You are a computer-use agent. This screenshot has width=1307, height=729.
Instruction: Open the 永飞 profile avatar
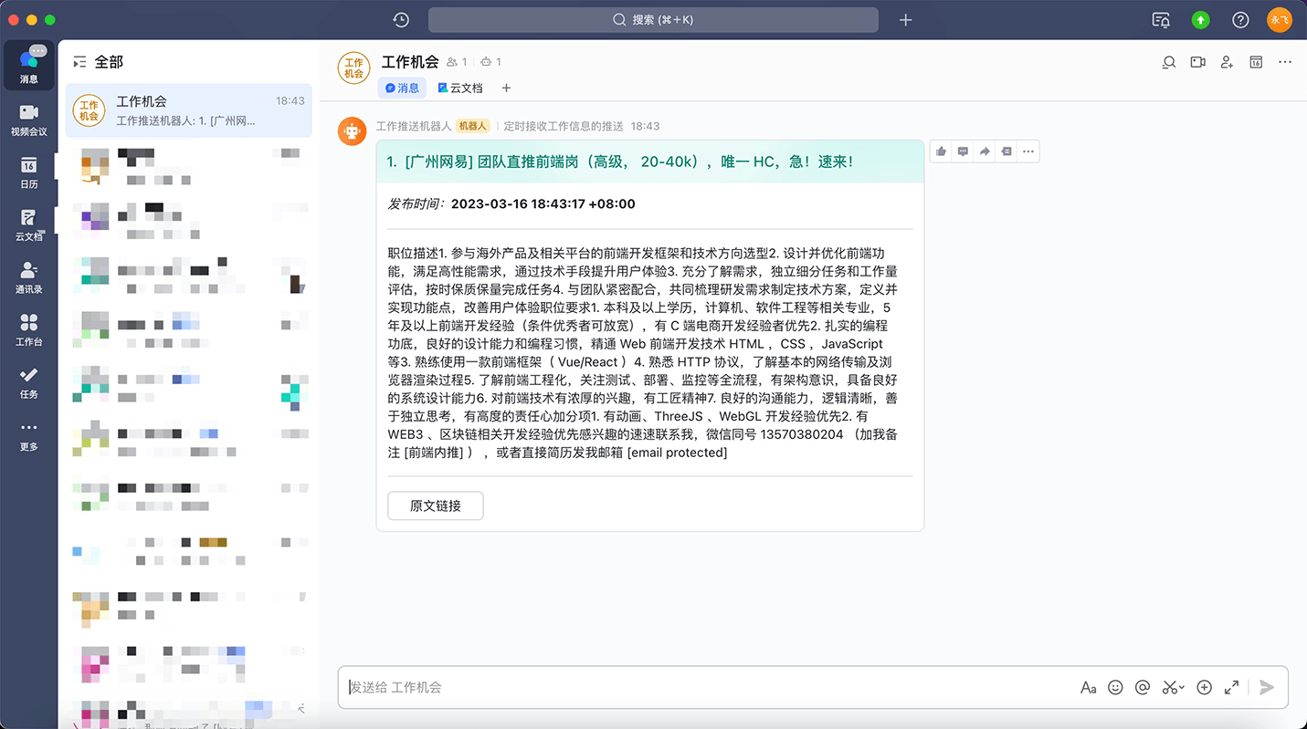[1280, 20]
